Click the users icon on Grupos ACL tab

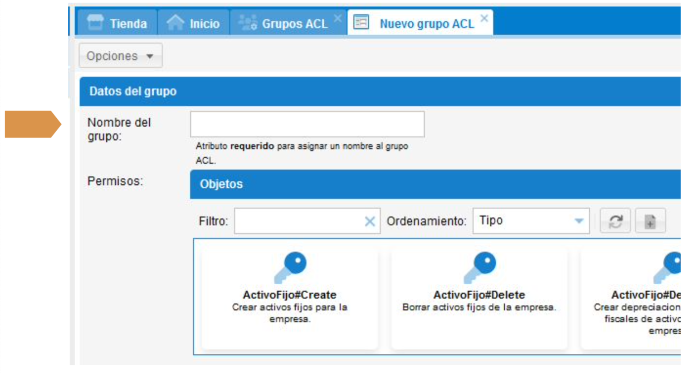(247, 22)
